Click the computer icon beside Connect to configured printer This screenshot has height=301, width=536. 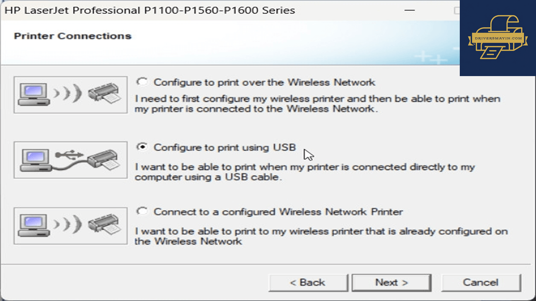(34, 226)
